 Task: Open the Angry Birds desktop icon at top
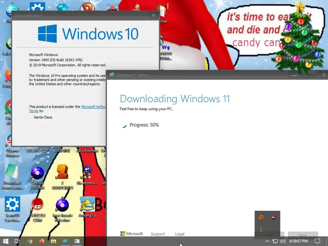pyautogui.click(x=112, y=7)
